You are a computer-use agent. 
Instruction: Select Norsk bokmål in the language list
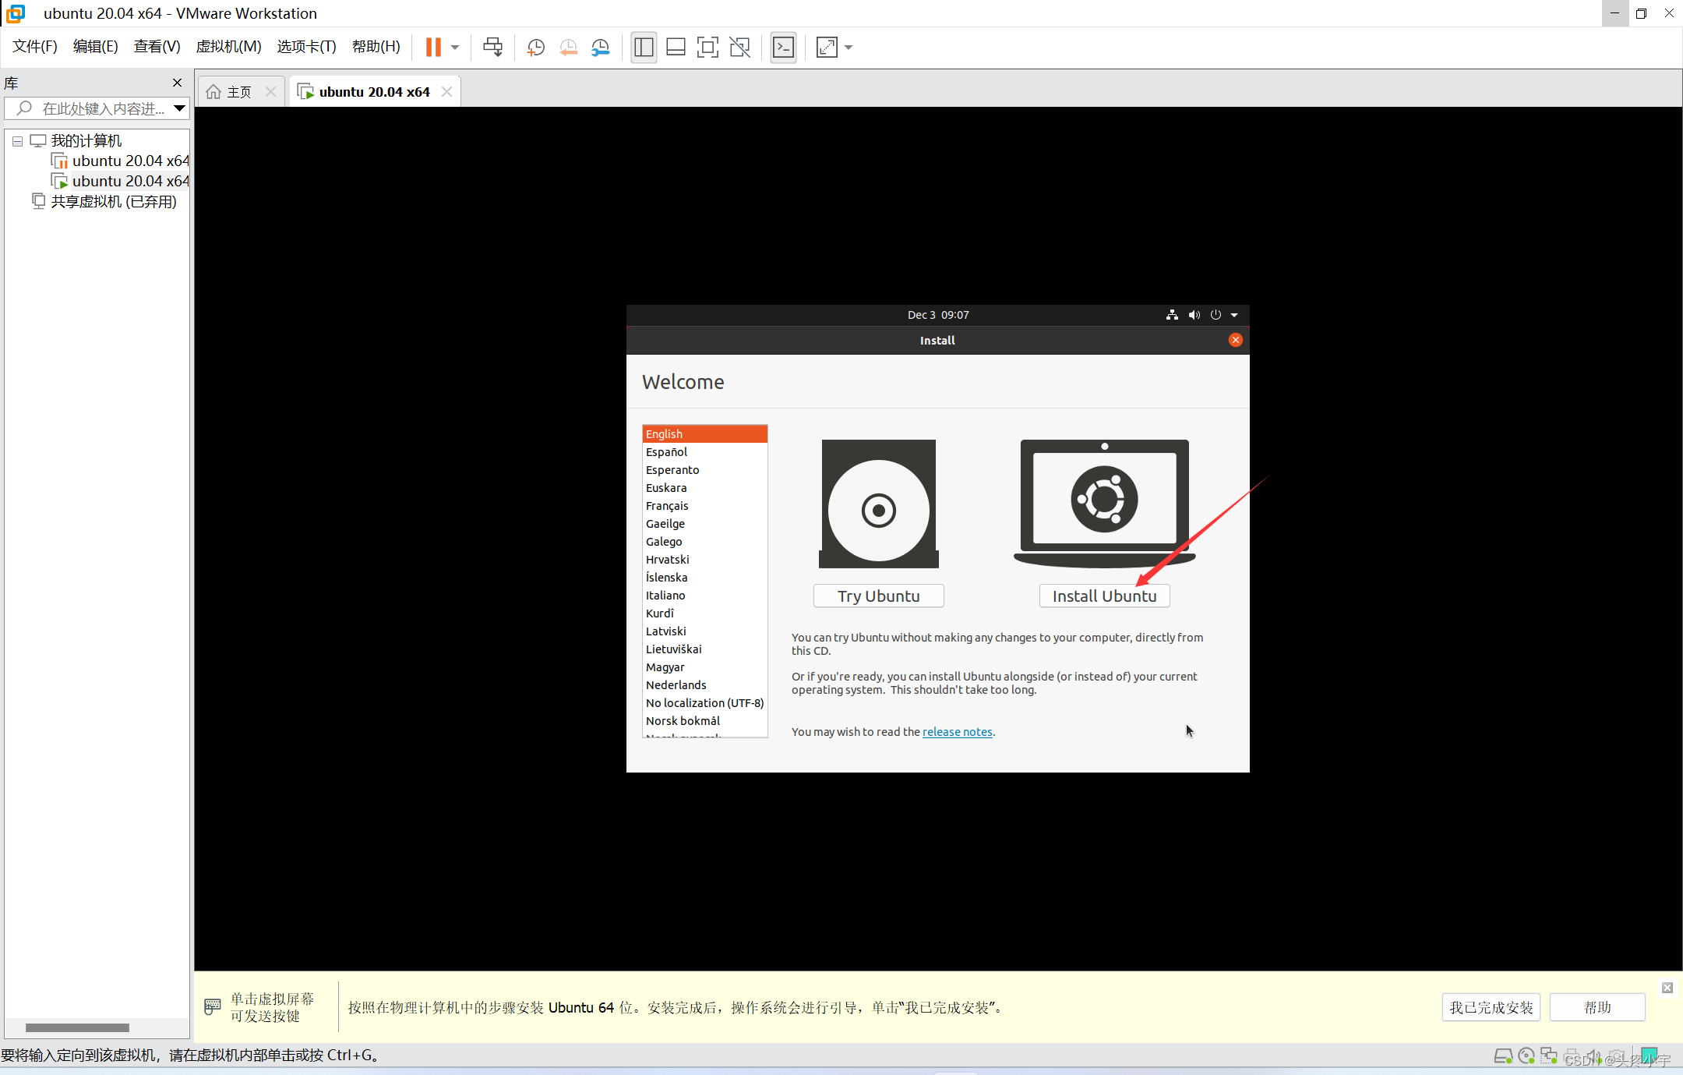[705, 721]
